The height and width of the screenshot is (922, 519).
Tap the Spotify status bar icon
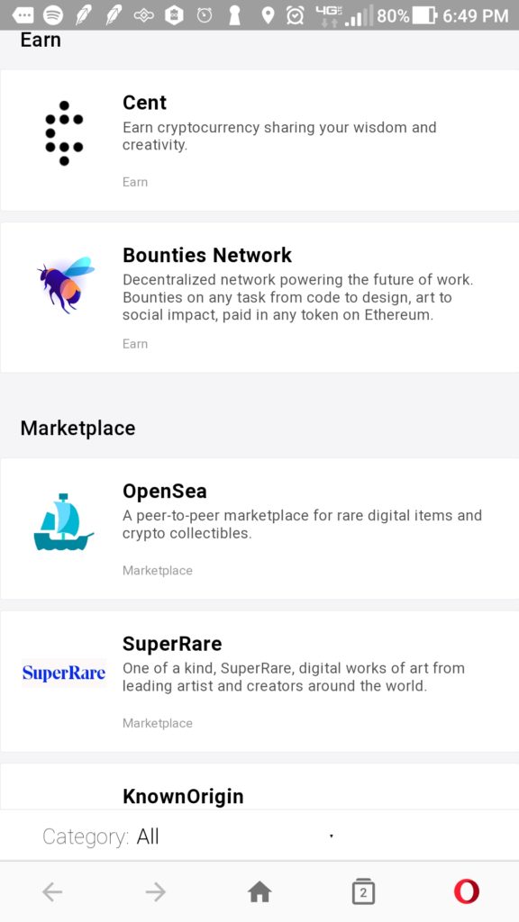[x=53, y=14]
